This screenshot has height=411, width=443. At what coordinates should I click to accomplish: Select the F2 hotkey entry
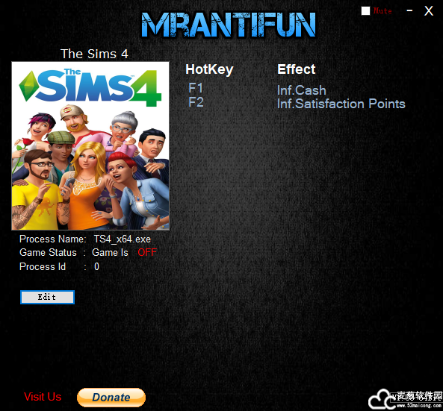(x=196, y=102)
